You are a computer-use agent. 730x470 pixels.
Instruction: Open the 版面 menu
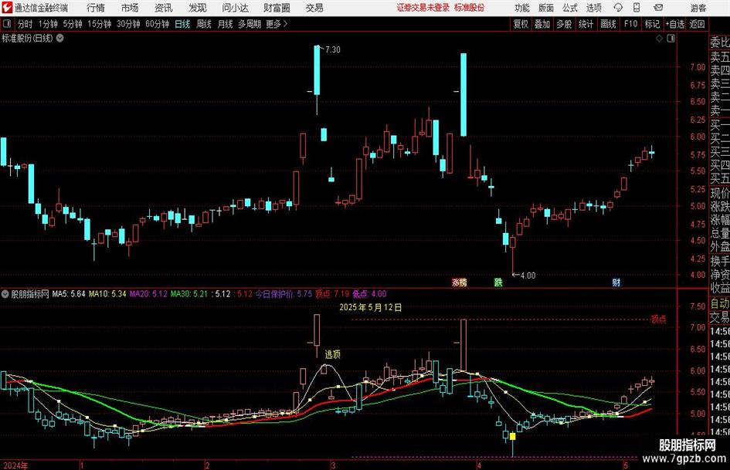(x=546, y=8)
